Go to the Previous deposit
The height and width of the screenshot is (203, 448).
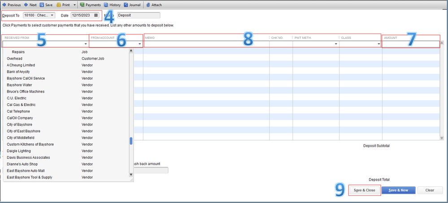(11, 5)
